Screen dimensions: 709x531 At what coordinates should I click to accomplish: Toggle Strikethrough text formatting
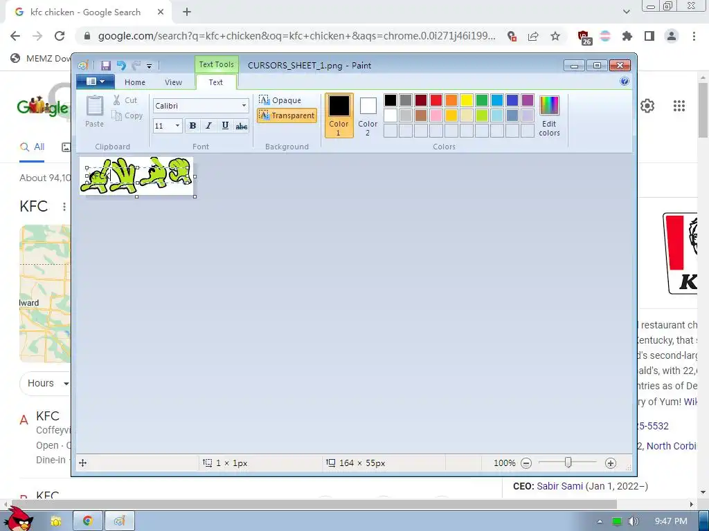(242, 126)
